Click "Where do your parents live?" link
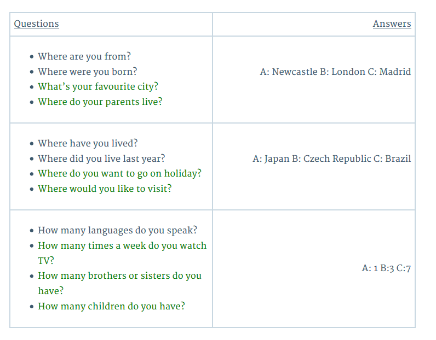The width and height of the screenshot is (436, 340). coord(100,102)
